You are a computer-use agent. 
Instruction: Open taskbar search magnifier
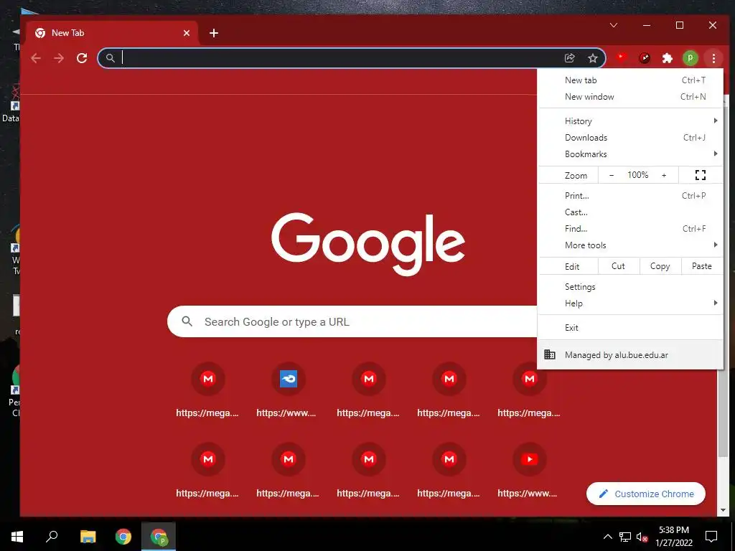coord(52,537)
